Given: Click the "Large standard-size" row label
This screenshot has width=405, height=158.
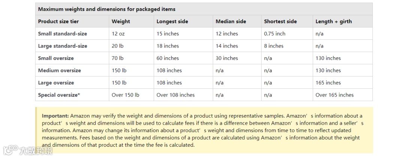Looking at the screenshot, I should (x=62, y=46).
